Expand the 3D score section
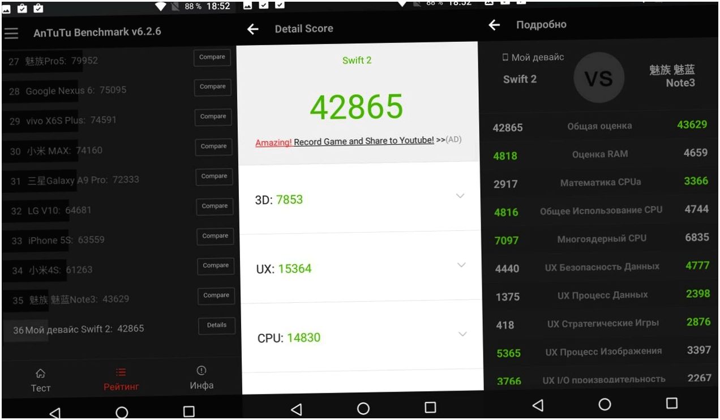Image resolution: width=720 pixels, height=420 pixels. tap(460, 196)
